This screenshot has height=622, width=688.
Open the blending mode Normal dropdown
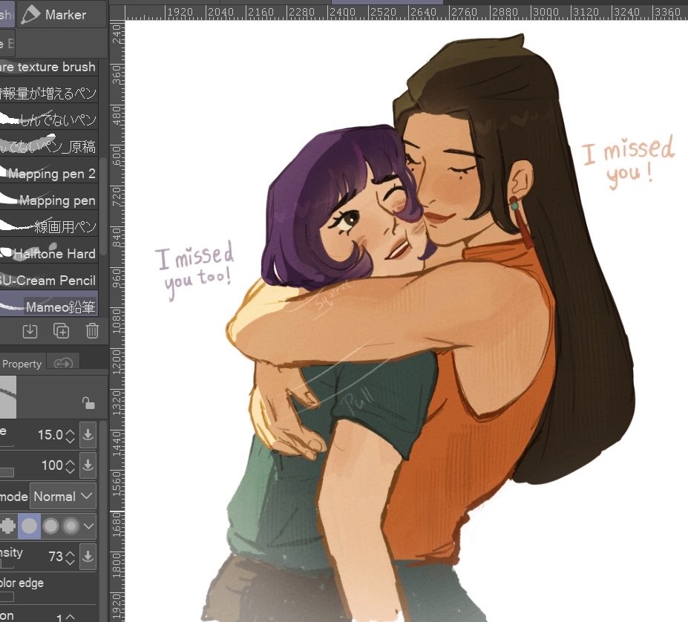pyautogui.click(x=63, y=497)
